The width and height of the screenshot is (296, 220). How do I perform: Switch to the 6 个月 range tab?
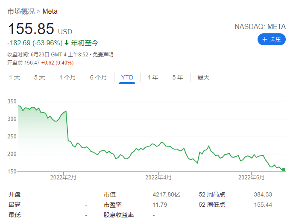click(x=98, y=77)
